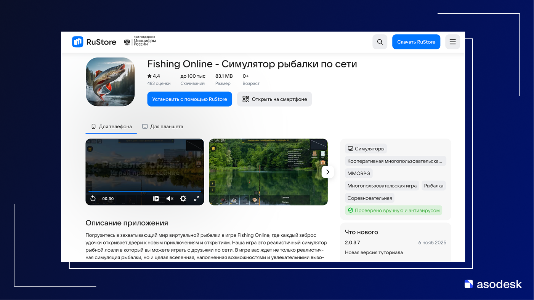Switch to Для планшета tab
This screenshot has height=300, width=534.
[x=162, y=126]
